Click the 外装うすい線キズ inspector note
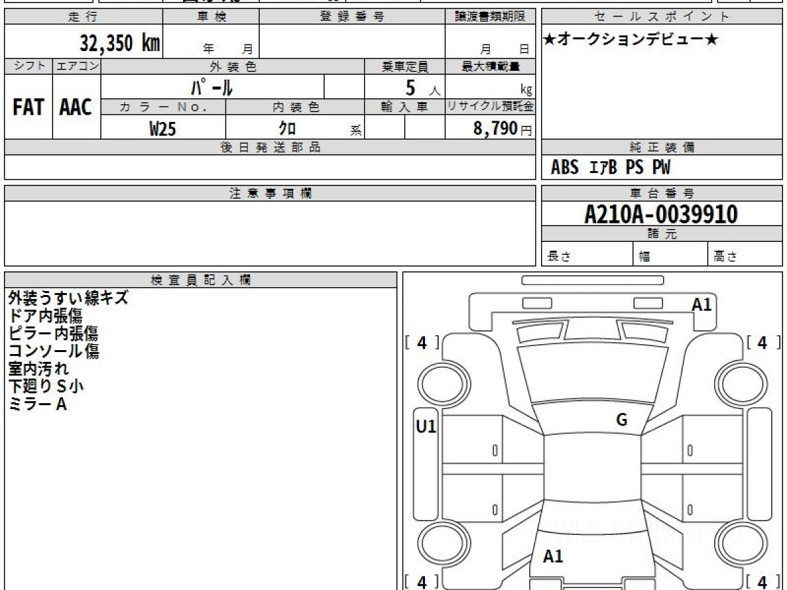 [68, 298]
